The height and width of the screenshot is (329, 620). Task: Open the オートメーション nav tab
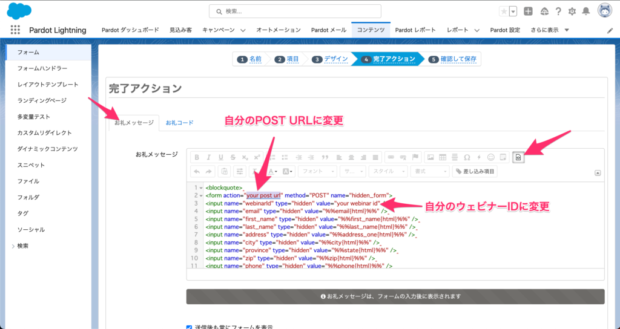(279, 30)
